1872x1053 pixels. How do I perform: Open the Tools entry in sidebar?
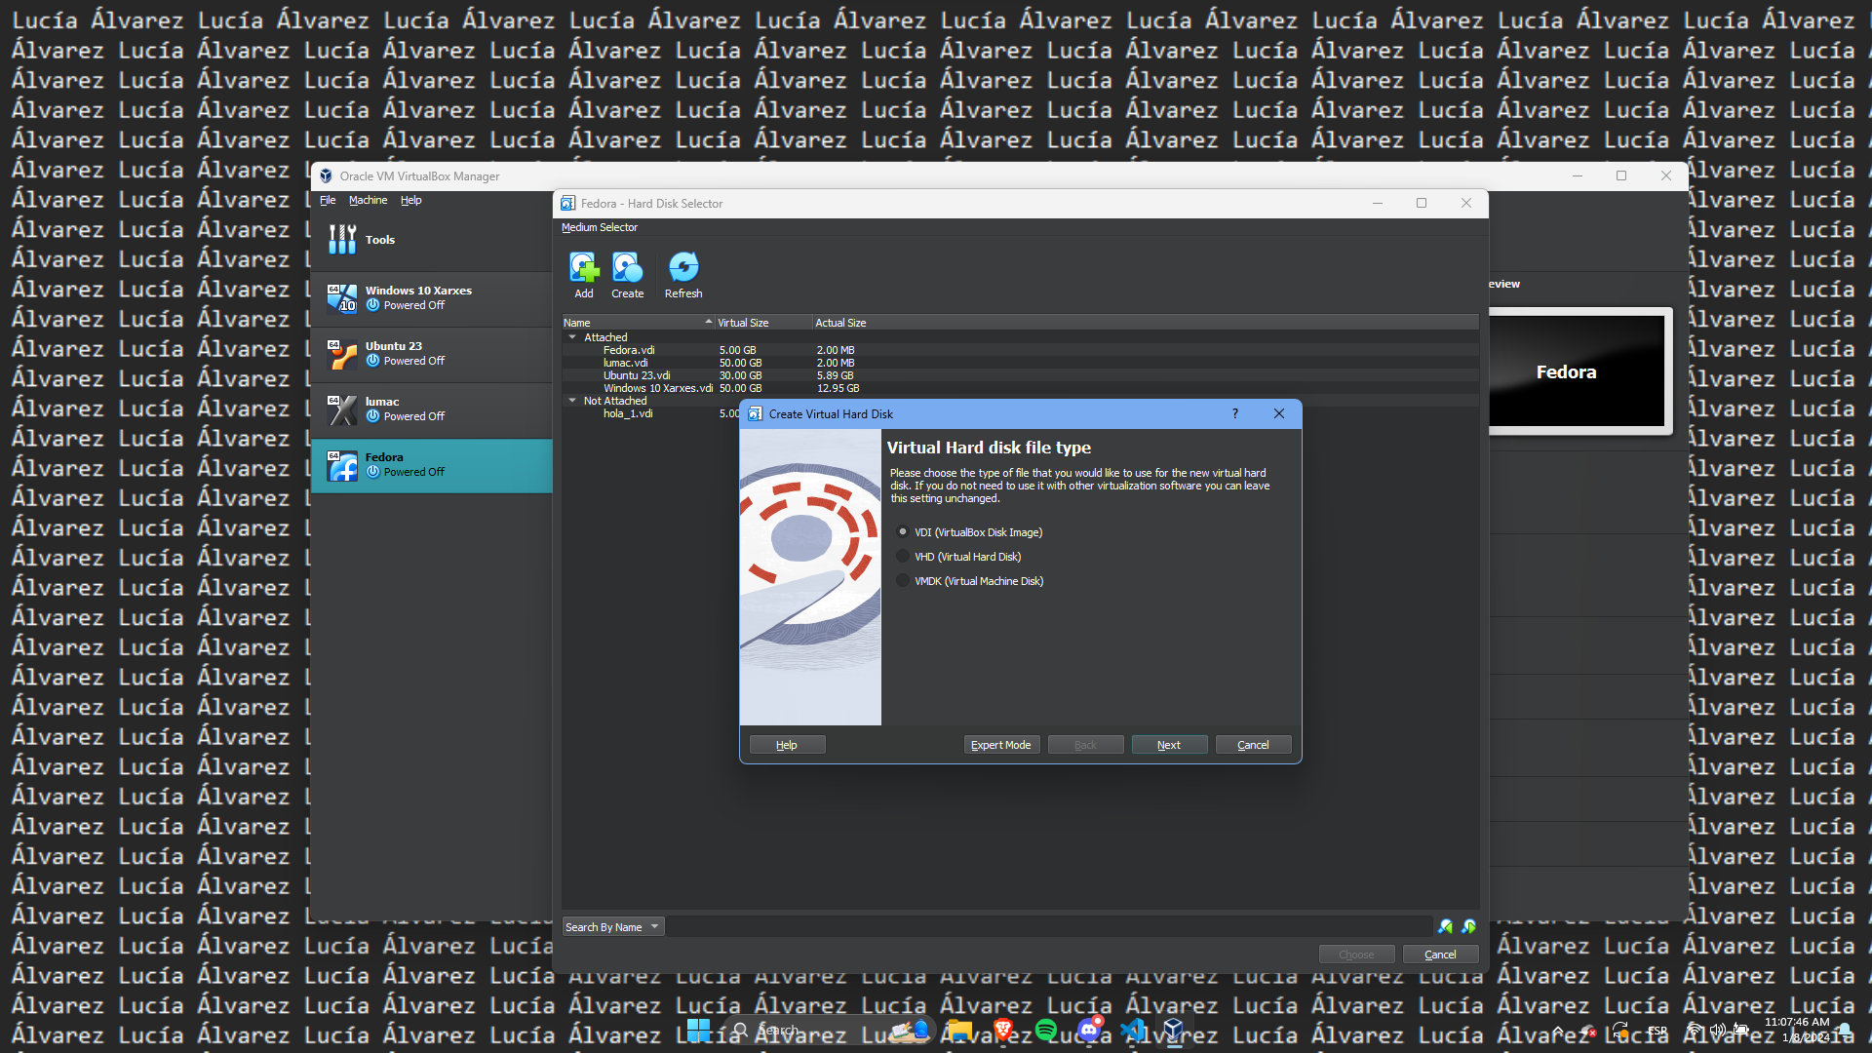coord(379,240)
